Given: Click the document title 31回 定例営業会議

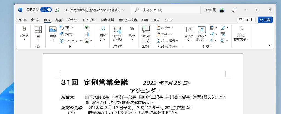Looking at the screenshot, I should pos(95,83).
